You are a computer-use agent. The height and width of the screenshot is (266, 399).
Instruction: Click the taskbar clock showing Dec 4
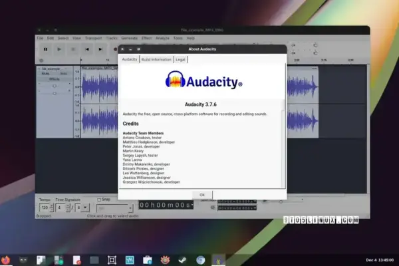380,260
